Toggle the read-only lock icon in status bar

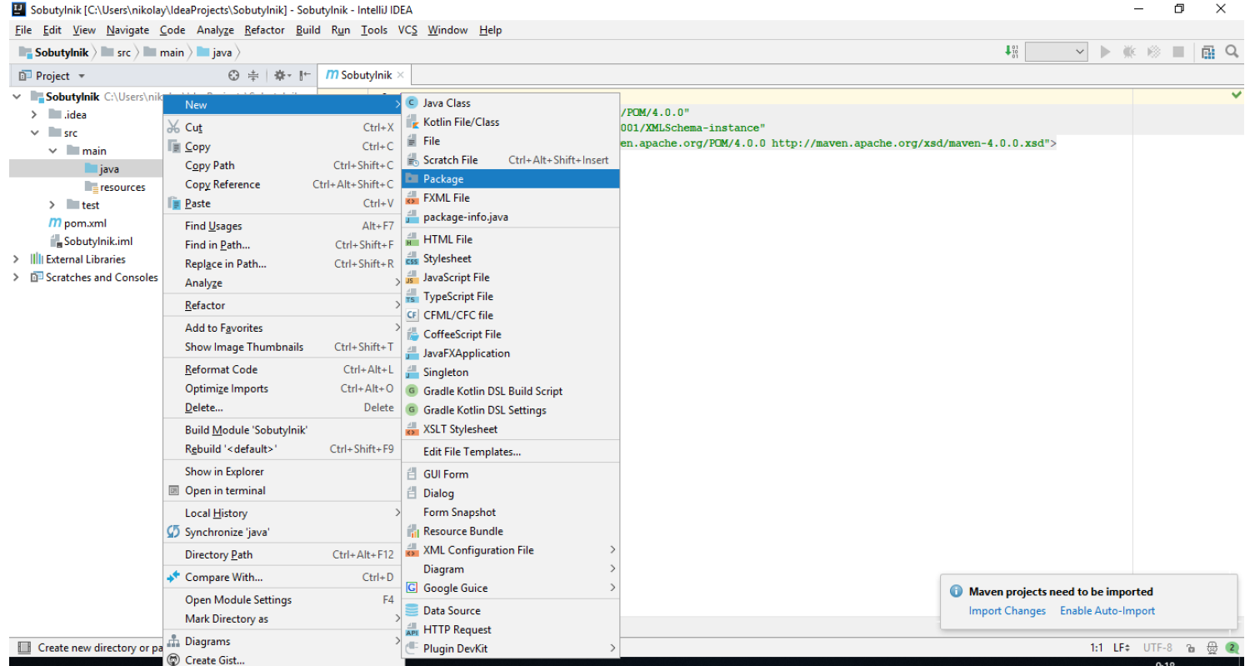(1192, 648)
